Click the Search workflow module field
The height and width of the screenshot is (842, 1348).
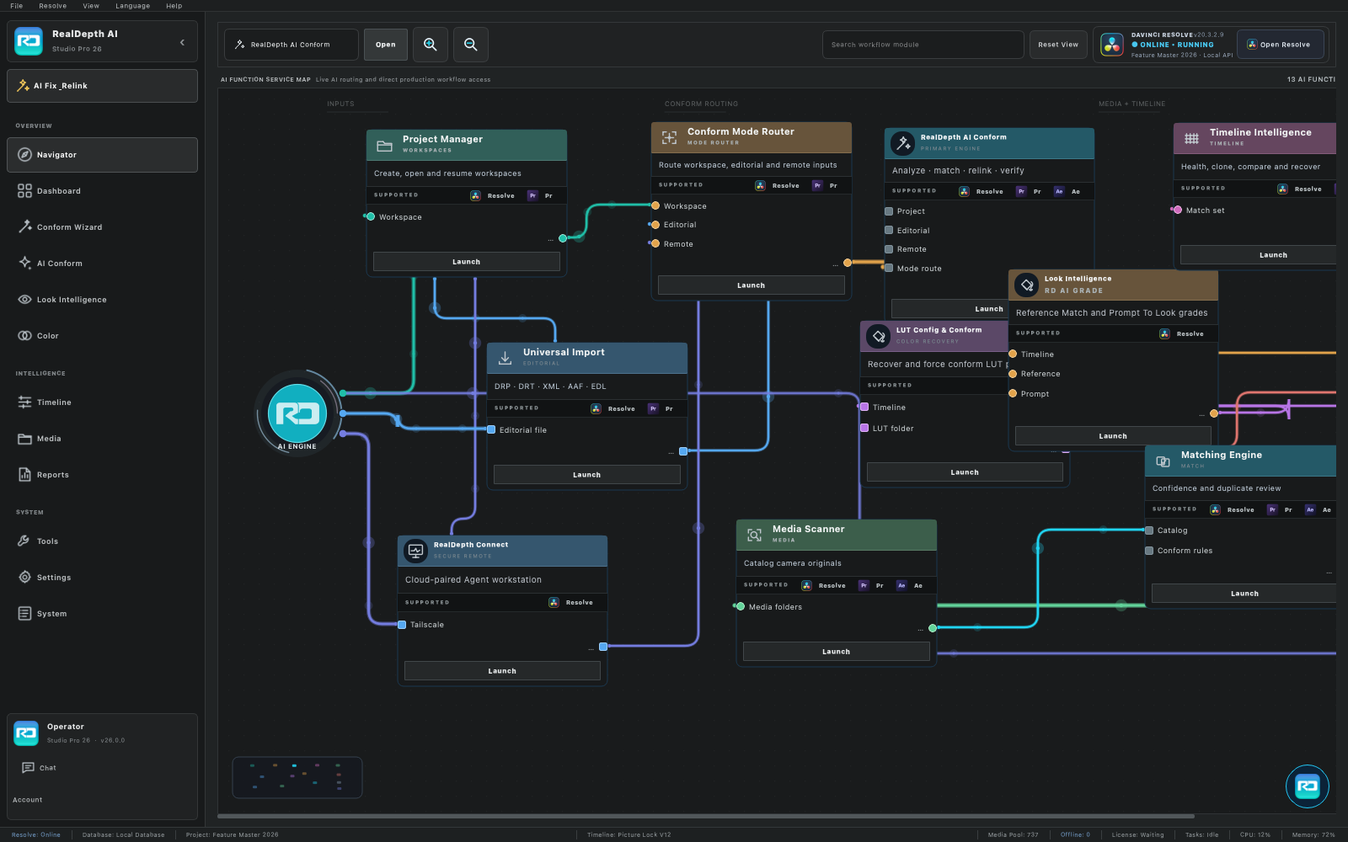[923, 45]
